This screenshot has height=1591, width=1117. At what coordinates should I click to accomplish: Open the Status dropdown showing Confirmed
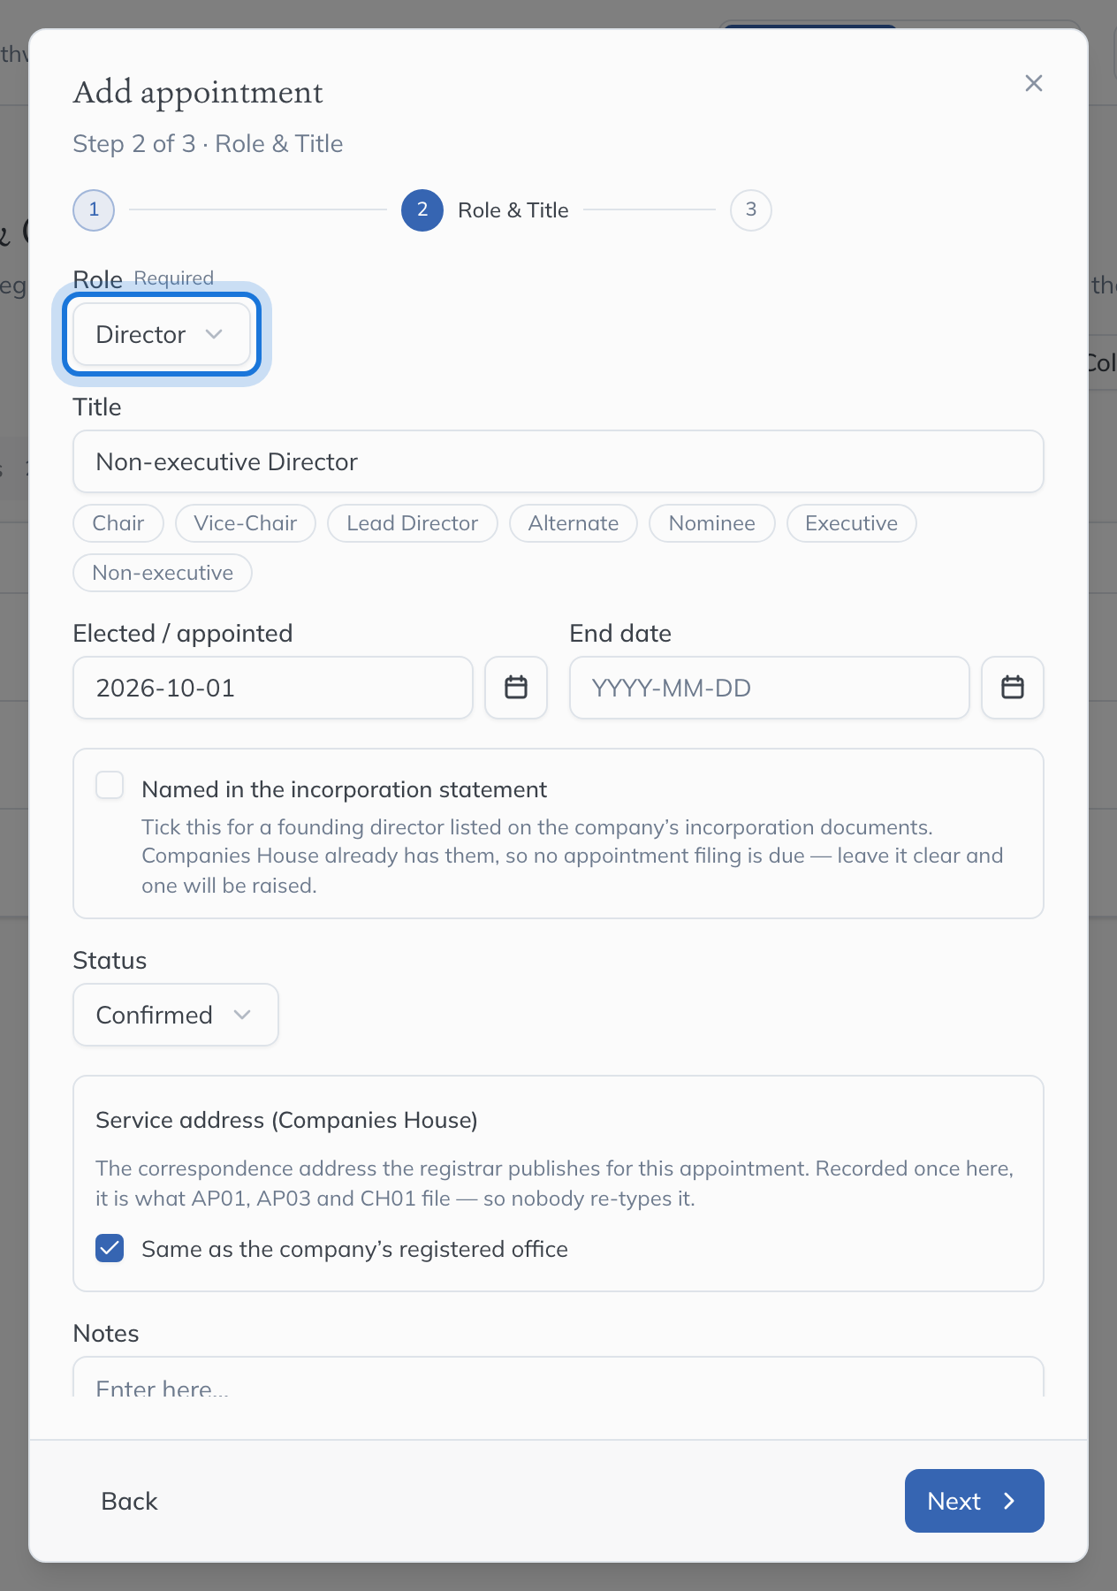coord(176,1015)
